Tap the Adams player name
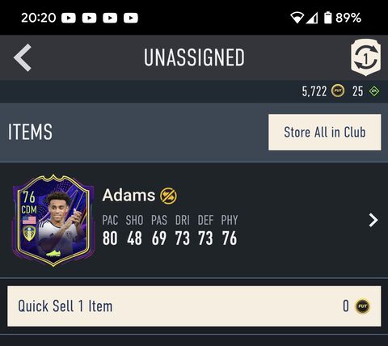 click(129, 195)
